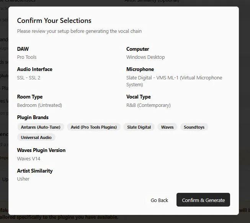Select the Antares (Auto-Tune) brand chip
Screen dimensions: 250x223
[41, 127]
